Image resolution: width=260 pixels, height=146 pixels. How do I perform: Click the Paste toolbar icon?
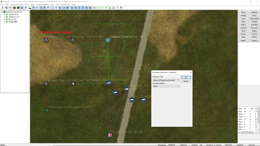click(10, 8)
